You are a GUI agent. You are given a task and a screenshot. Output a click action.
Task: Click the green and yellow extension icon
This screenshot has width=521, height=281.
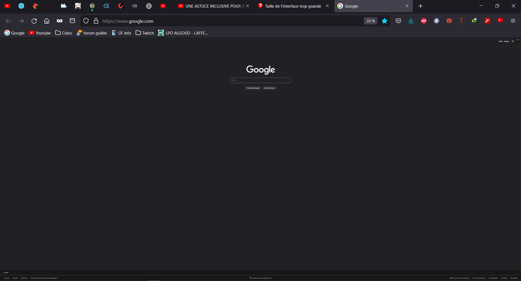(475, 21)
